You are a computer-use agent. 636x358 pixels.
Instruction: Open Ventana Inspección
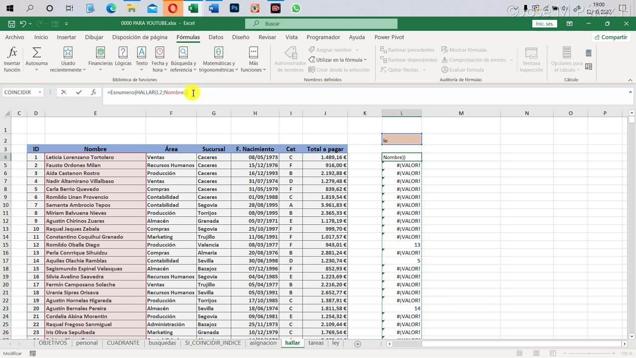[531, 60]
